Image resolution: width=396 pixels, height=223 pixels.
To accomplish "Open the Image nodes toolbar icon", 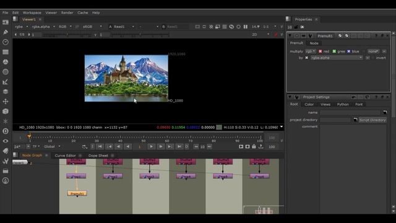I will coord(6,22).
